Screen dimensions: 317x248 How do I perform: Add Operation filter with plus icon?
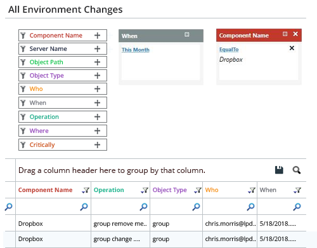tap(97, 117)
